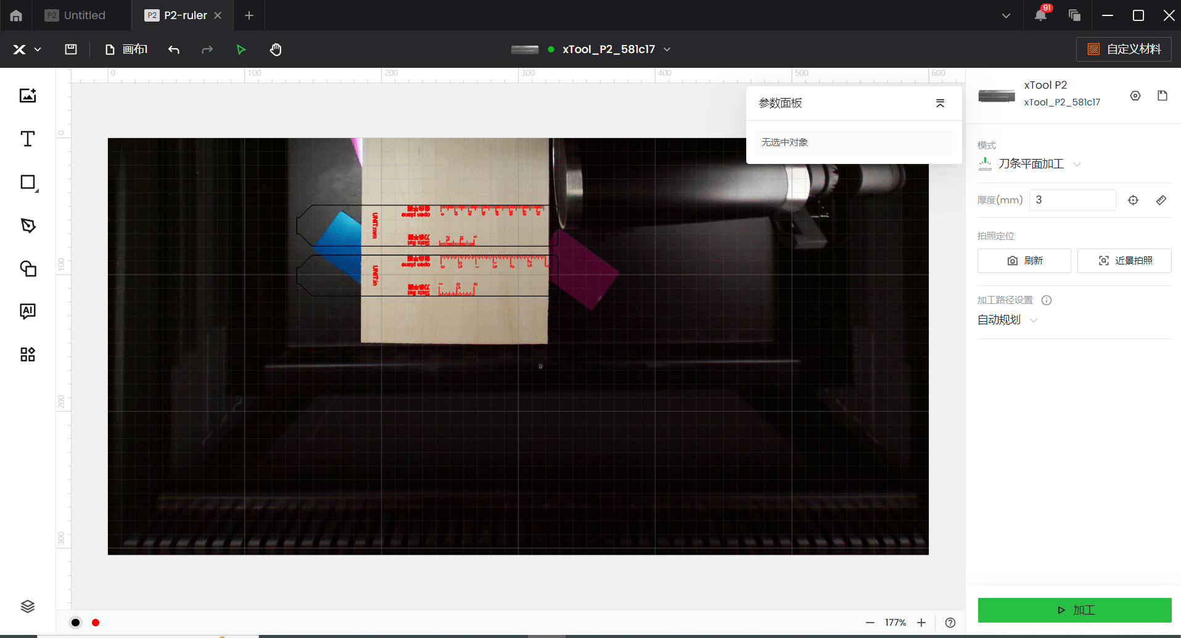Open the AI image generation tool
1181x638 pixels.
[28, 311]
